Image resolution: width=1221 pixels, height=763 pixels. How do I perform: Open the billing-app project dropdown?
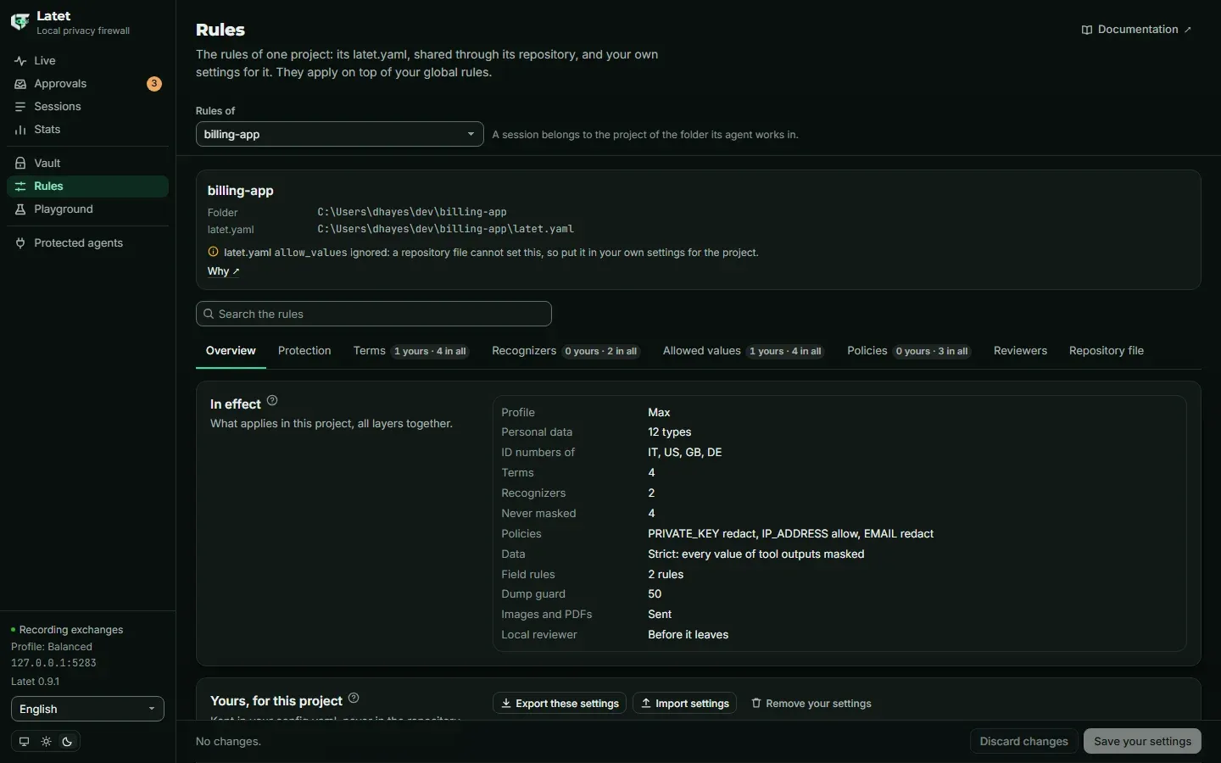(x=340, y=134)
